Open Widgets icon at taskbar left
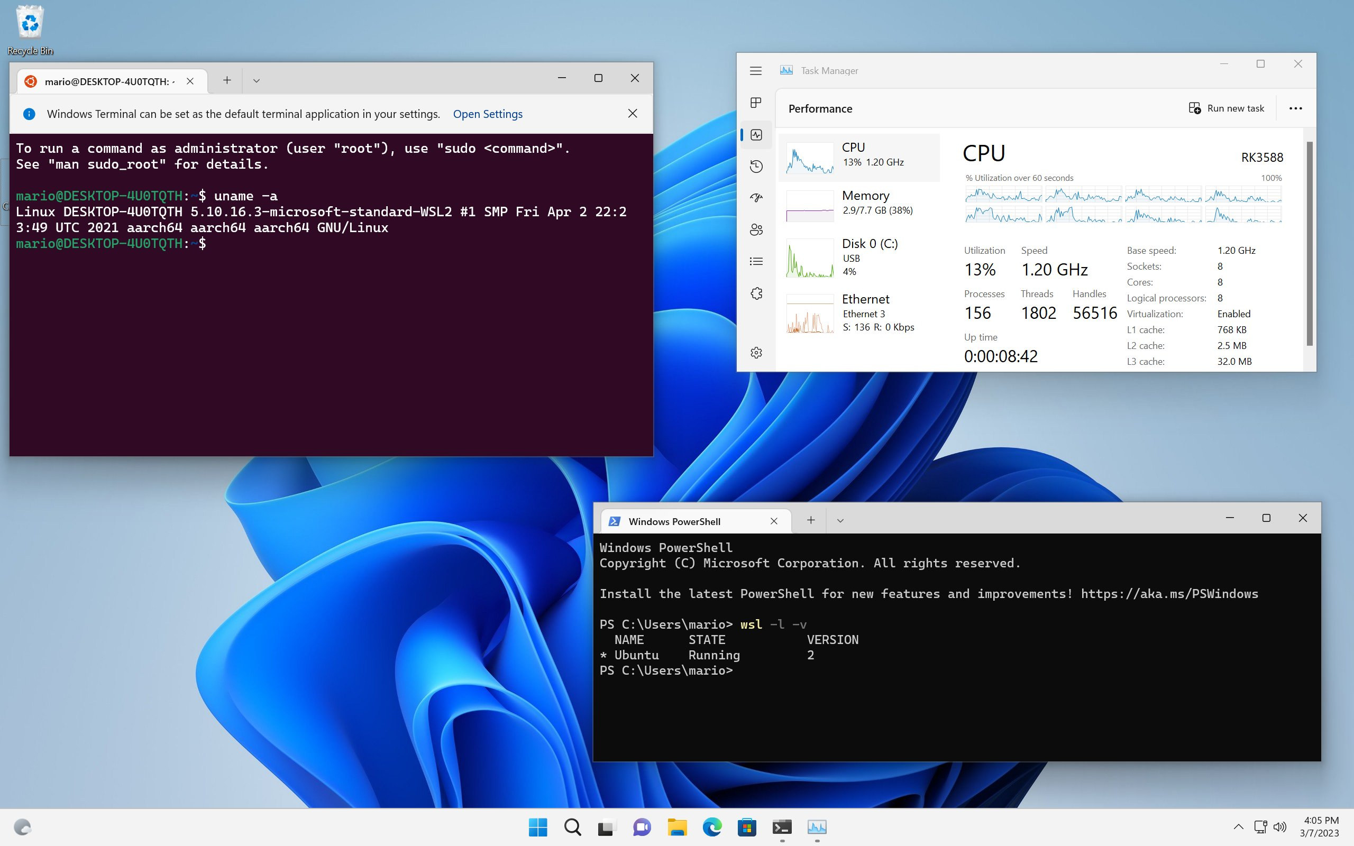 [22, 827]
